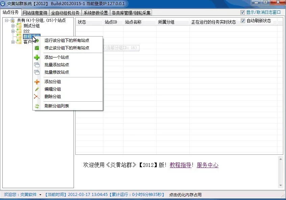Click the green stop square icon

pyautogui.click(x=37, y=48)
